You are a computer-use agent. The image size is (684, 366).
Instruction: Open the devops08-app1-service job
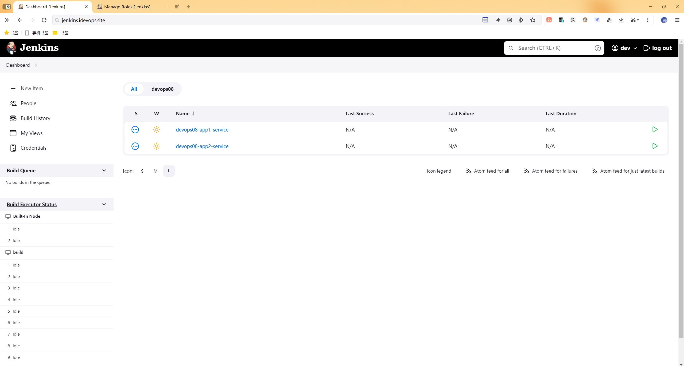click(x=202, y=130)
